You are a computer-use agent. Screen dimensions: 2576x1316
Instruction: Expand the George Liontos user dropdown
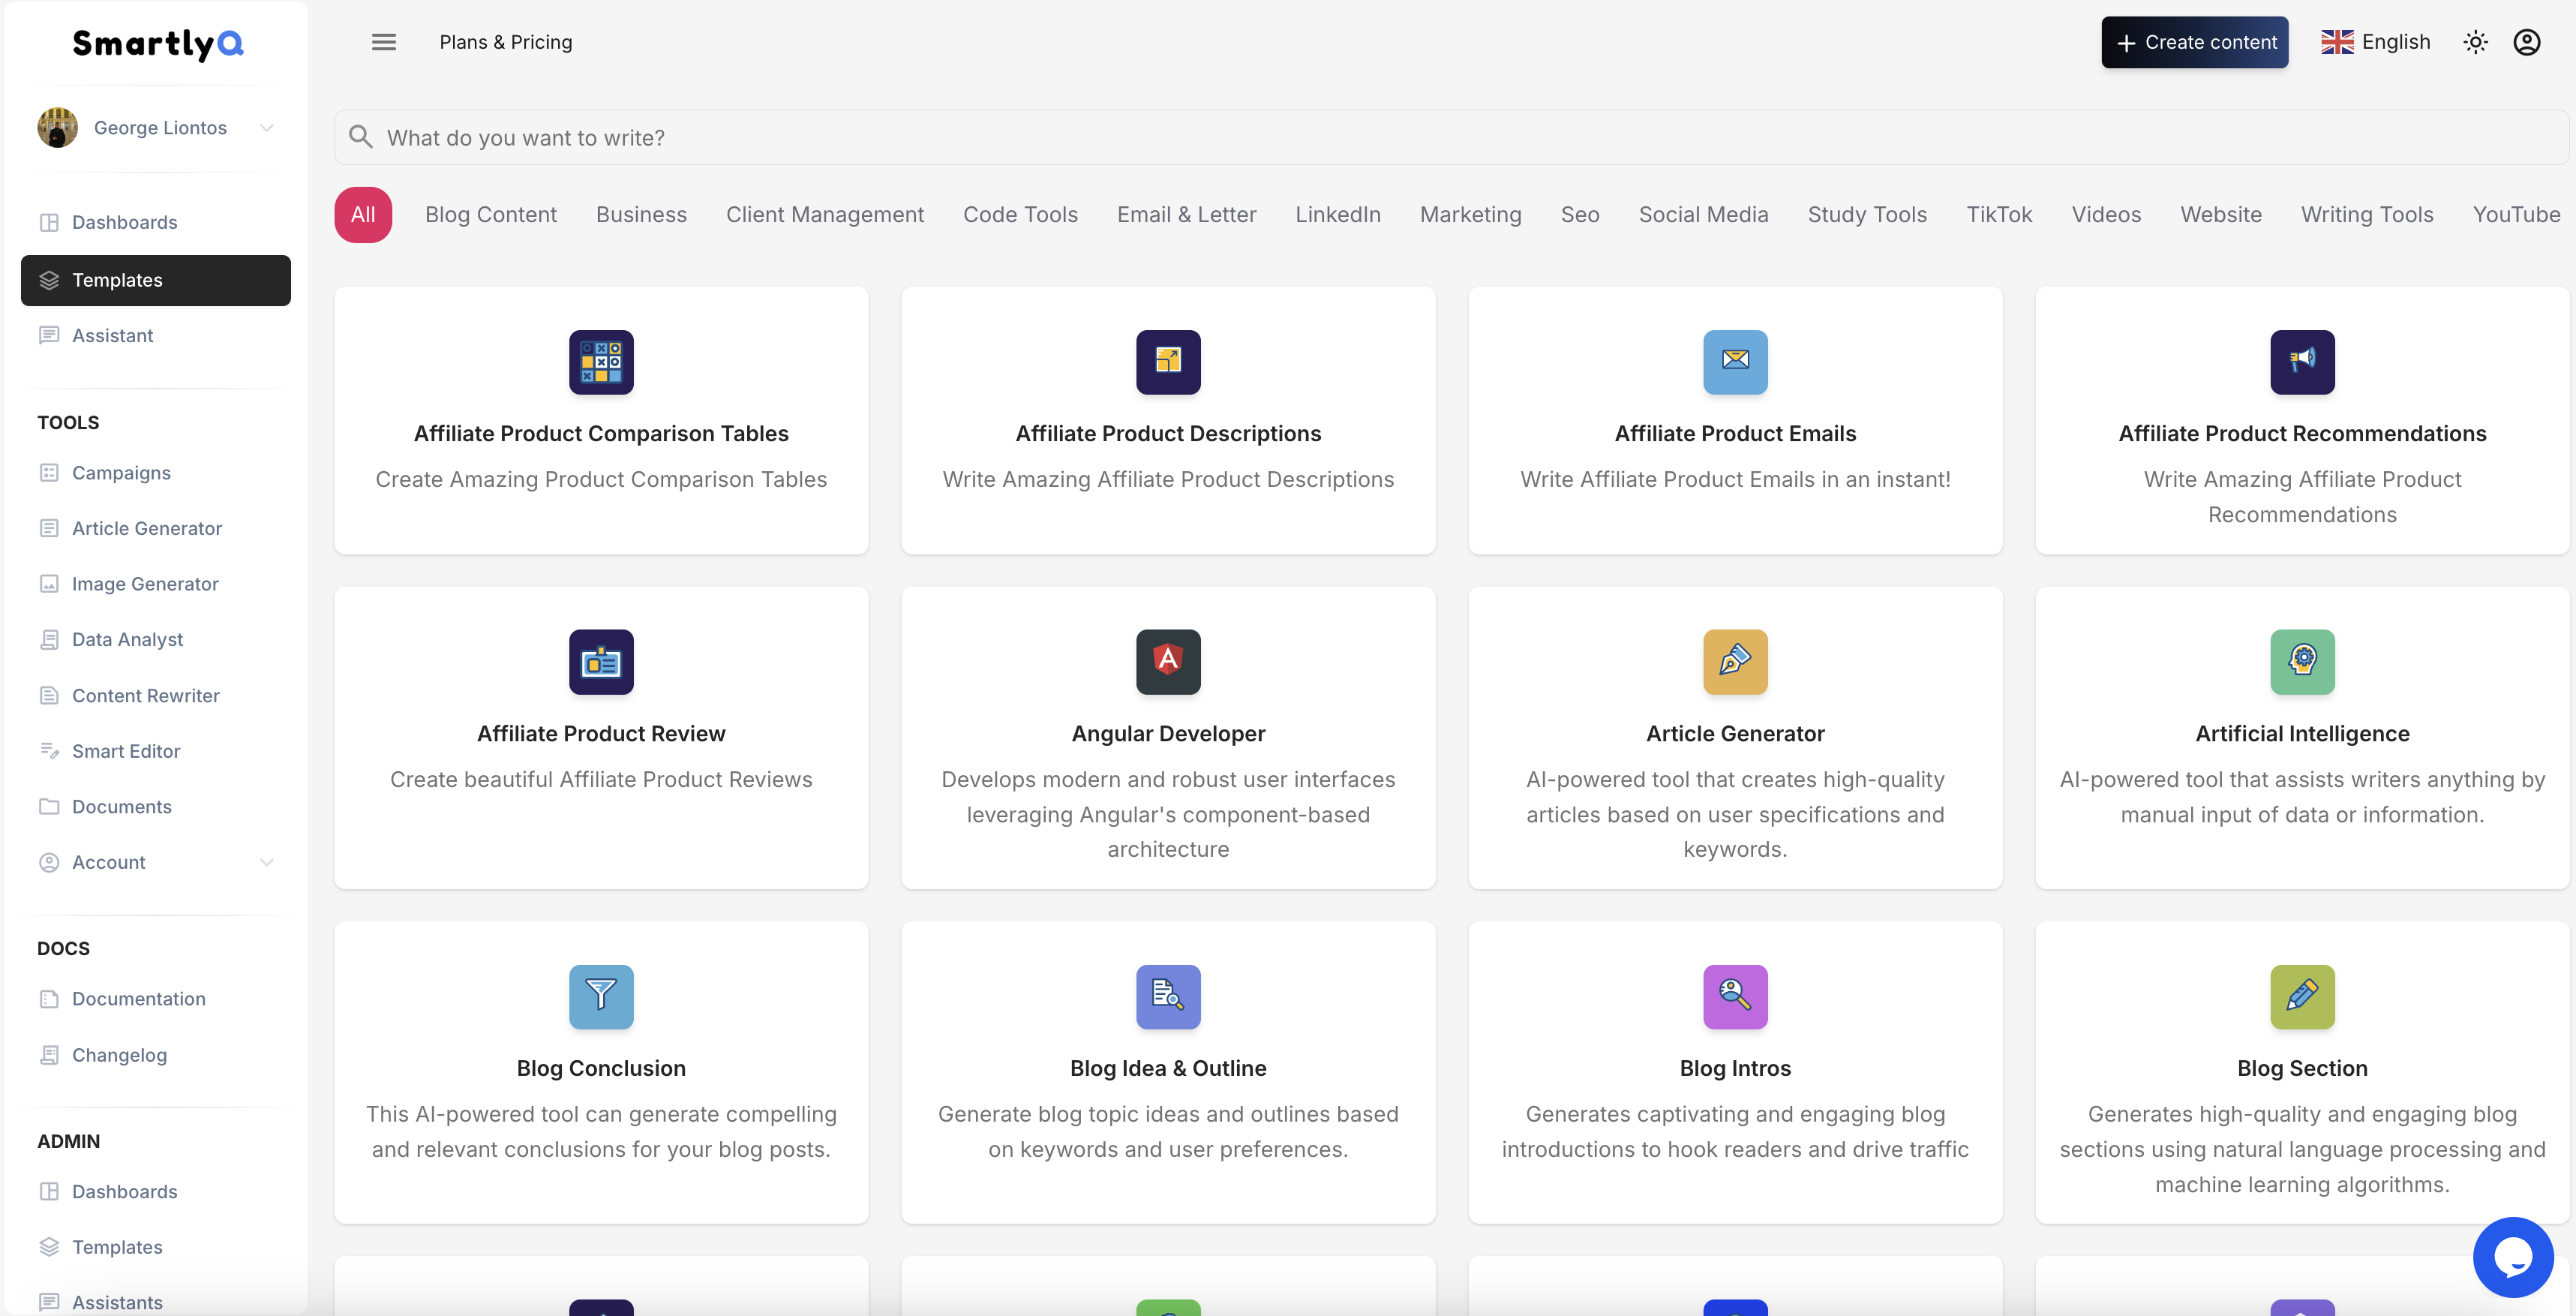[266, 127]
